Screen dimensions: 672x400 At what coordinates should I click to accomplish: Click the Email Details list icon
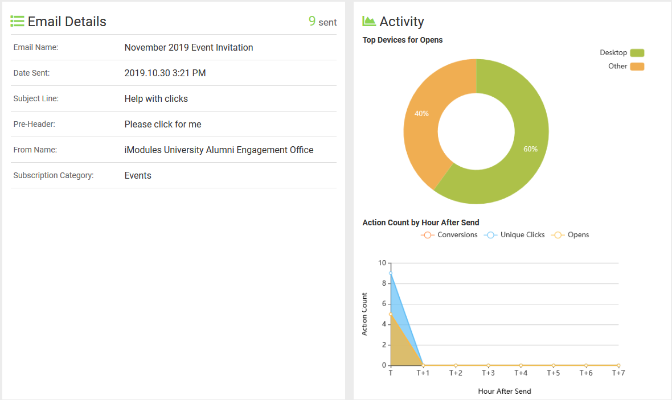(x=17, y=22)
